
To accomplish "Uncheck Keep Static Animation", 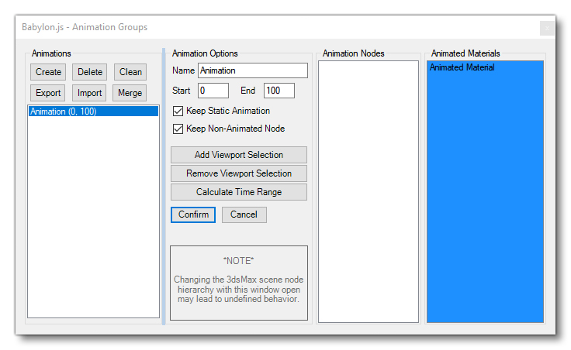I will pyautogui.click(x=178, y=111).
